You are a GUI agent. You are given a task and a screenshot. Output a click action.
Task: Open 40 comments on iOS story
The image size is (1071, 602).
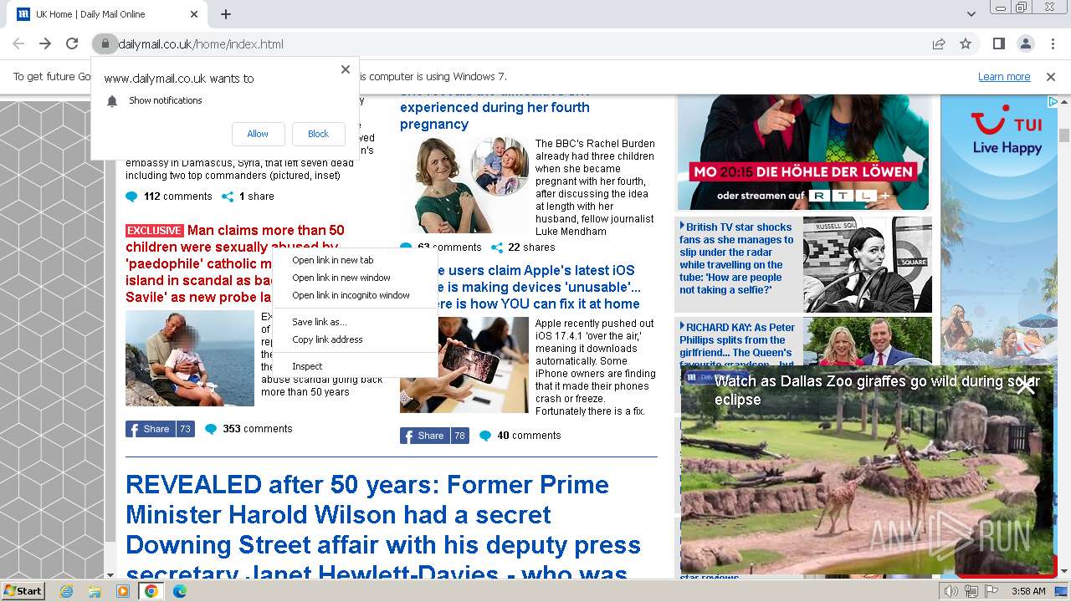click(x=520, y=436)
